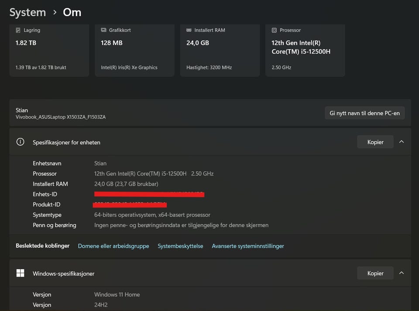Click the text Intel(R) Iris(R) Xe Graphics
419x311 pixels.
click(129, 68)
